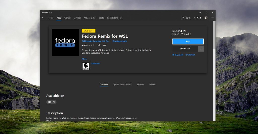View the Reviews tab
This screenshot has width=258, height=134.
point(141,84)
